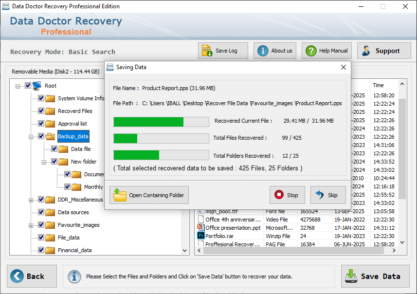Click the Back arrow icon
The image size is (417, 294).
click(17, 276)
